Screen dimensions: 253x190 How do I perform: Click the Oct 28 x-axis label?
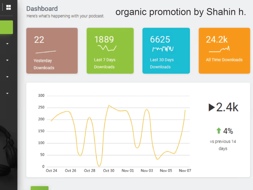point(90,170)
